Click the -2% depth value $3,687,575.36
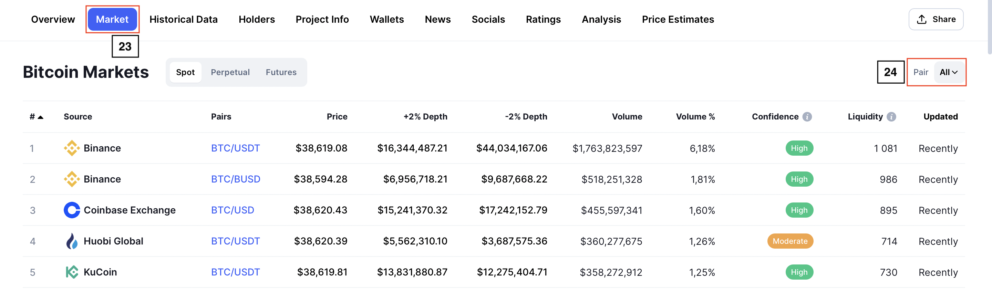 coord(514,241)
